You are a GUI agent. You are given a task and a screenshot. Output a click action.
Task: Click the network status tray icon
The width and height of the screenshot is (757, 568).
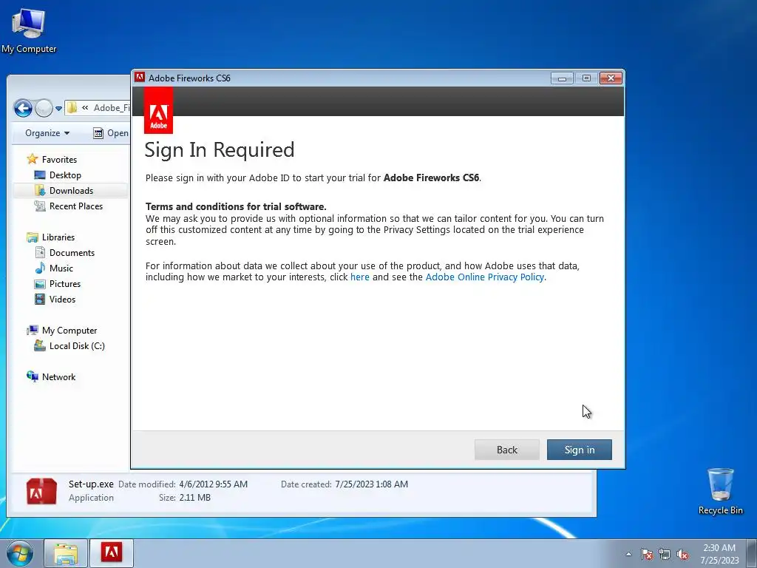click(665, 554)
